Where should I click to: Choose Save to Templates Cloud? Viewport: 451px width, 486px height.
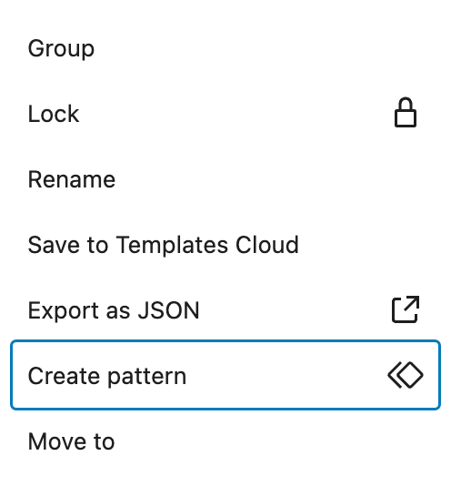pos(225,245)
